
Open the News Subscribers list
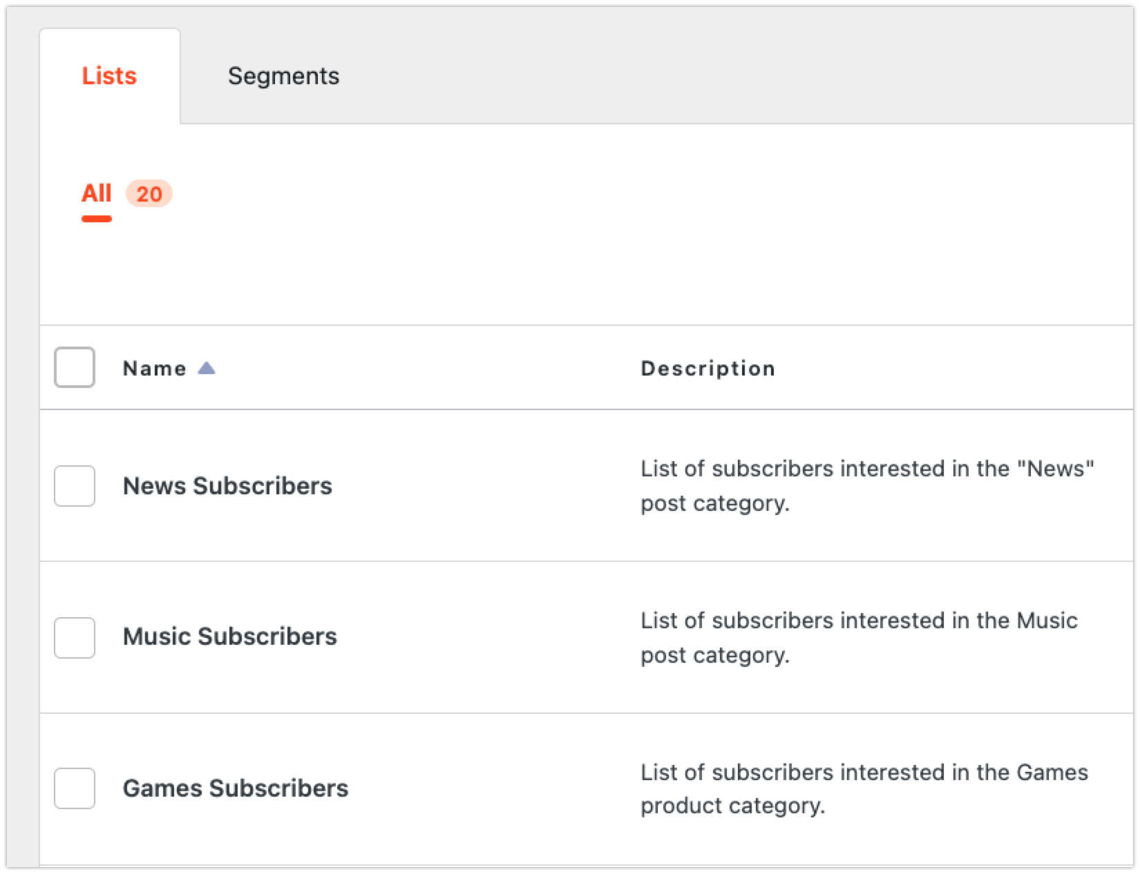[227, 486]
